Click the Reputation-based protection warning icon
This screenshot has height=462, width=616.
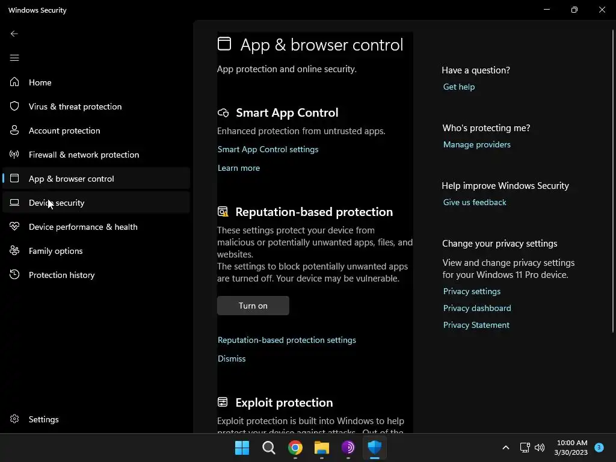click(223, 212)
